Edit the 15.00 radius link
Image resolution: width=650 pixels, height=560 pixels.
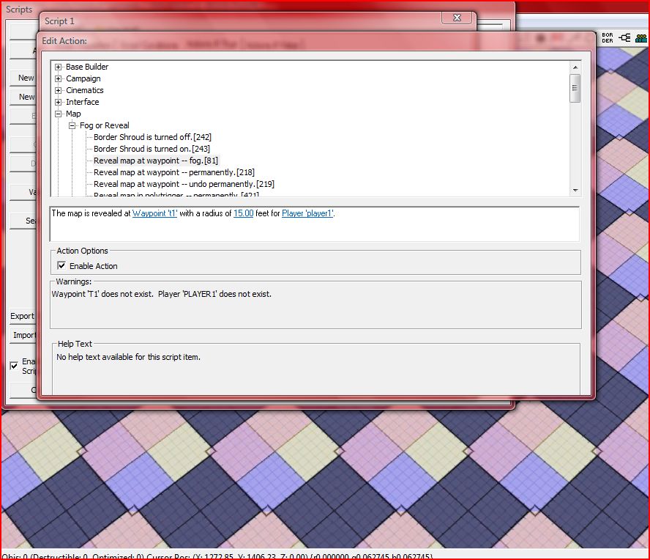point(244,213)
